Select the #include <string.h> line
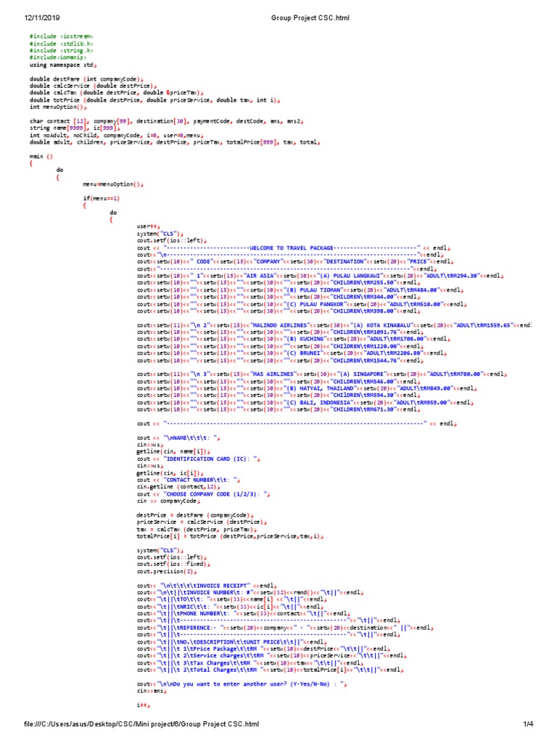 tap(61, 51)
